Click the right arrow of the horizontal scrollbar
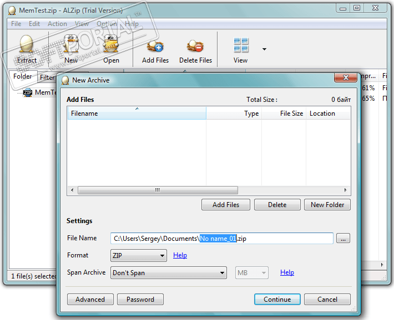This screenshot has height=320, width=394. tap(346, 190)
